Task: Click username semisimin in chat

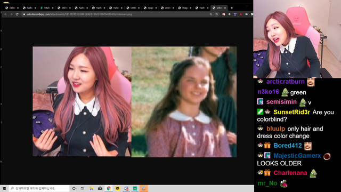Action: 281,102
